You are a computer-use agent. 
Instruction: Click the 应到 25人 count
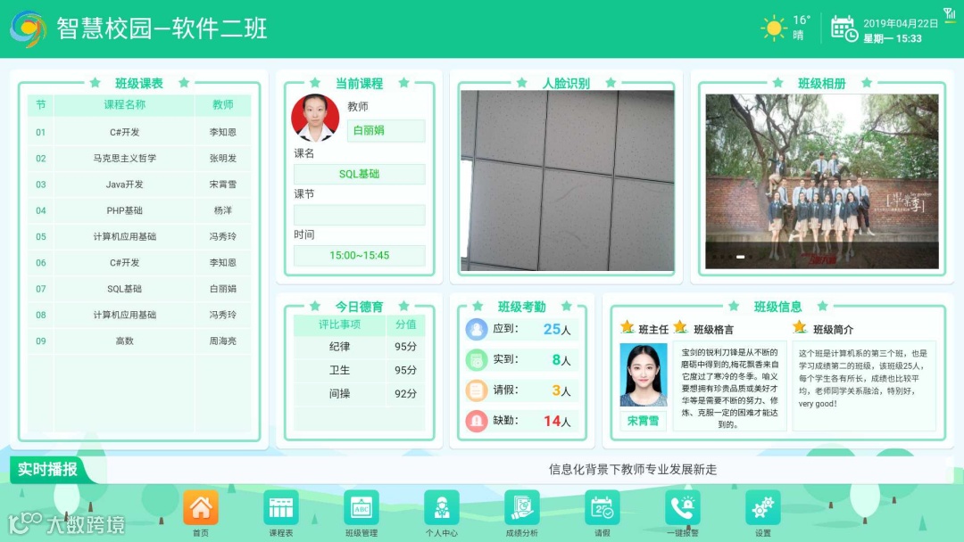coord(557,330)
